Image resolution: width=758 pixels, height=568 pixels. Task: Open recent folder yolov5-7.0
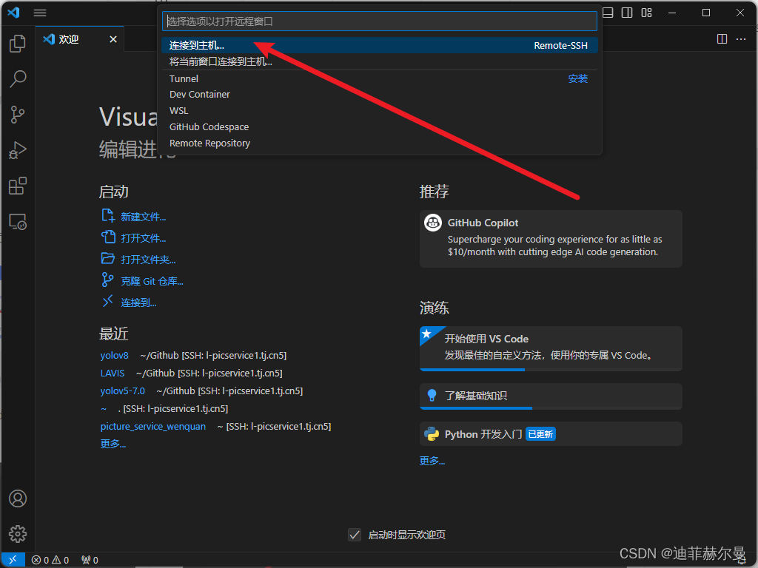[x=122, y=390]
